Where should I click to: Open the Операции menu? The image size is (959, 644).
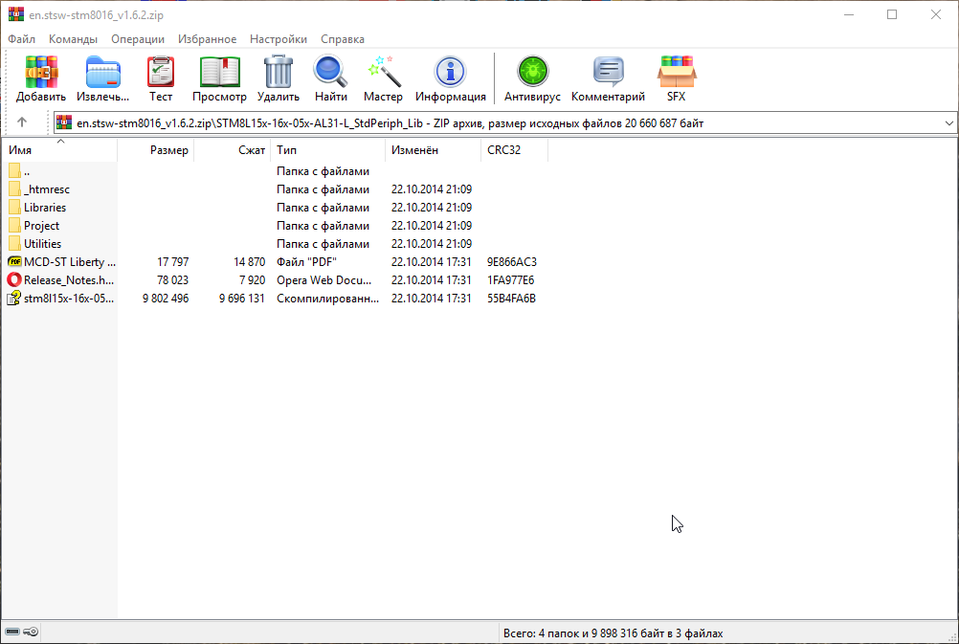click(x=138, y=39)
